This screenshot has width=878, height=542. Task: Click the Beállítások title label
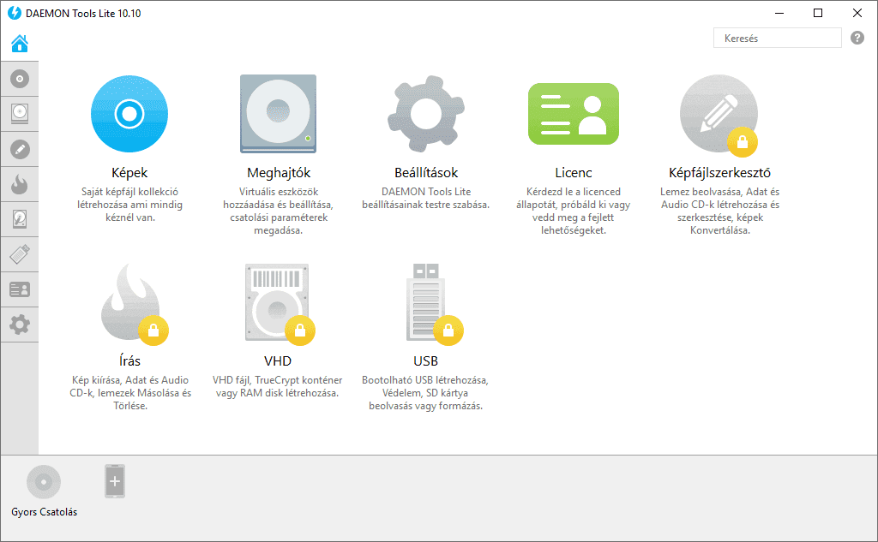coord(426,173)
